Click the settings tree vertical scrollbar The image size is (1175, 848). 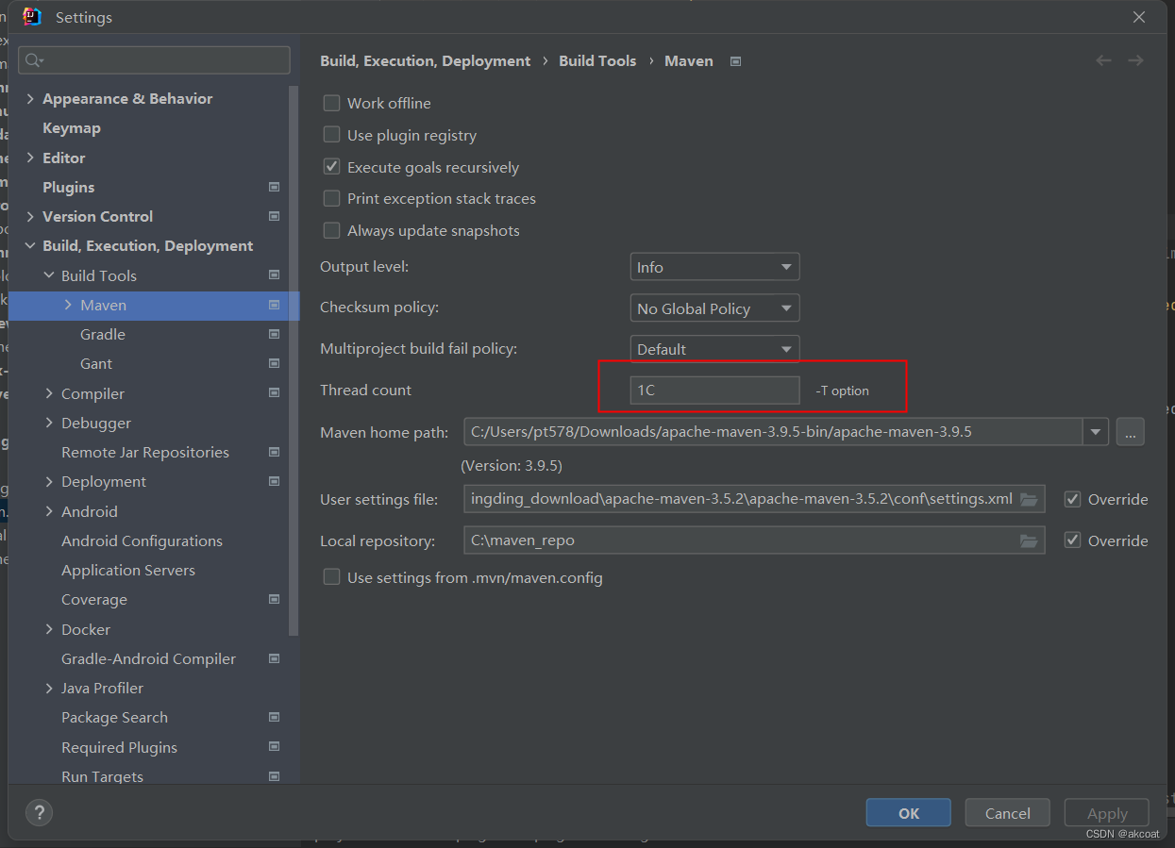(x=294, y=358)
